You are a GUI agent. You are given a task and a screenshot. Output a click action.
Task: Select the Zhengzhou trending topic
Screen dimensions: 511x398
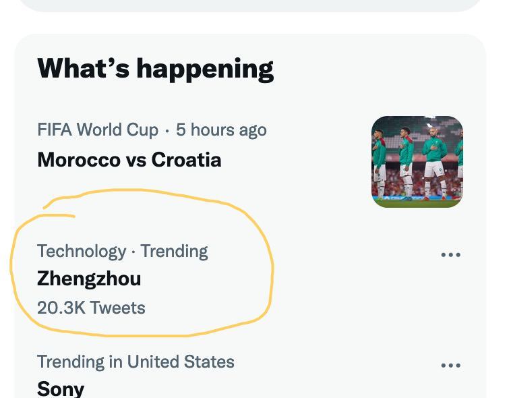tap(89, 279)
